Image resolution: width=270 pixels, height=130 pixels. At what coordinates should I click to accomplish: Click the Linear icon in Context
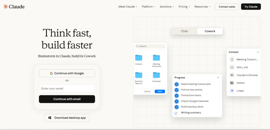(232, 91)
